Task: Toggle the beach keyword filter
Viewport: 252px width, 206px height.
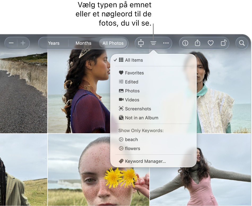Action: [132, 139]
